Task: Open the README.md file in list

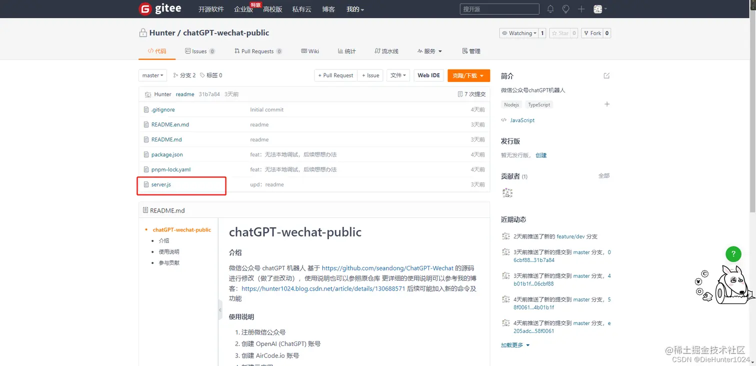Action: (166, 139)
